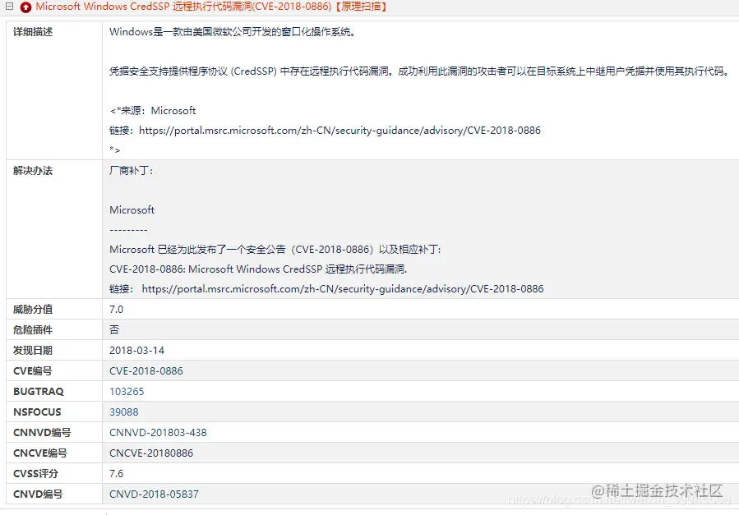Image resolution: width=739 pixels, height=515 pixels.
Task: Click the 7.0 threat score value
Action: pyautogui.click(x=117, y=310)
